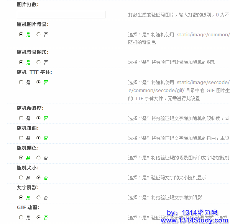Viewport: 230px width, 224px height.
Task: Disable 文字阴影 by selecting 否
Action: tap(38, 198)
